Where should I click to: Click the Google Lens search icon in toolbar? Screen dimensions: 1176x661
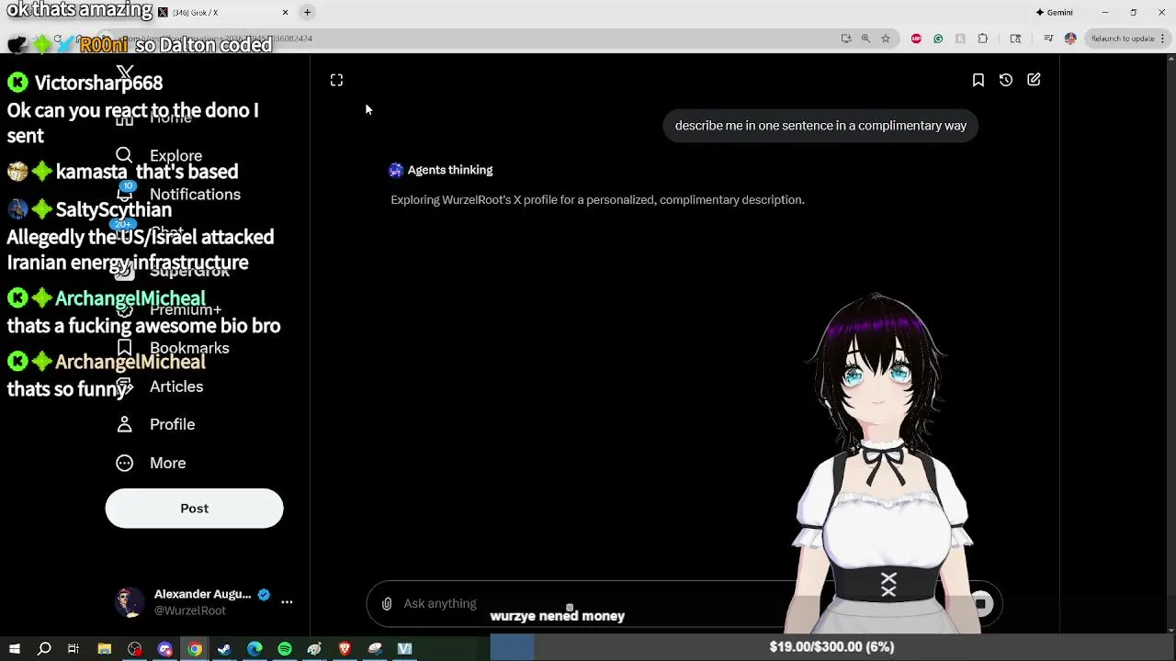click(1015, 39)
